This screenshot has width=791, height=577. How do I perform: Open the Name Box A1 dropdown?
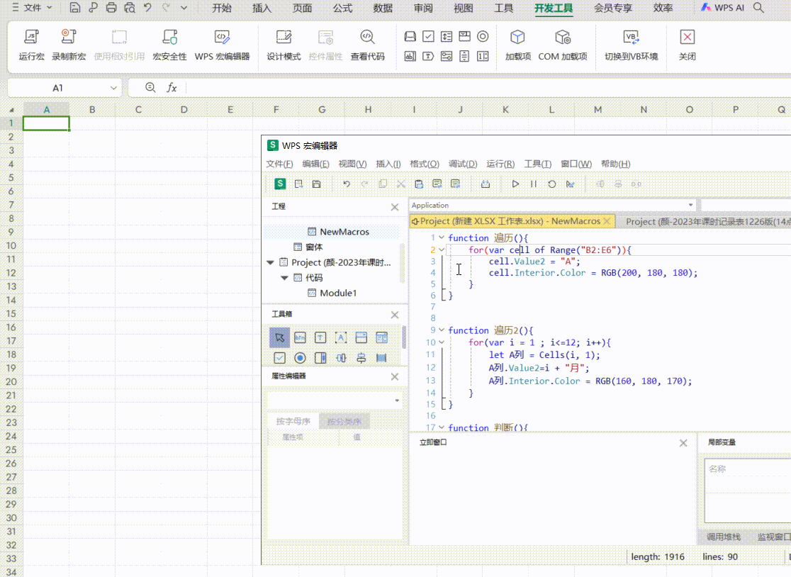(x=113, y=88)
